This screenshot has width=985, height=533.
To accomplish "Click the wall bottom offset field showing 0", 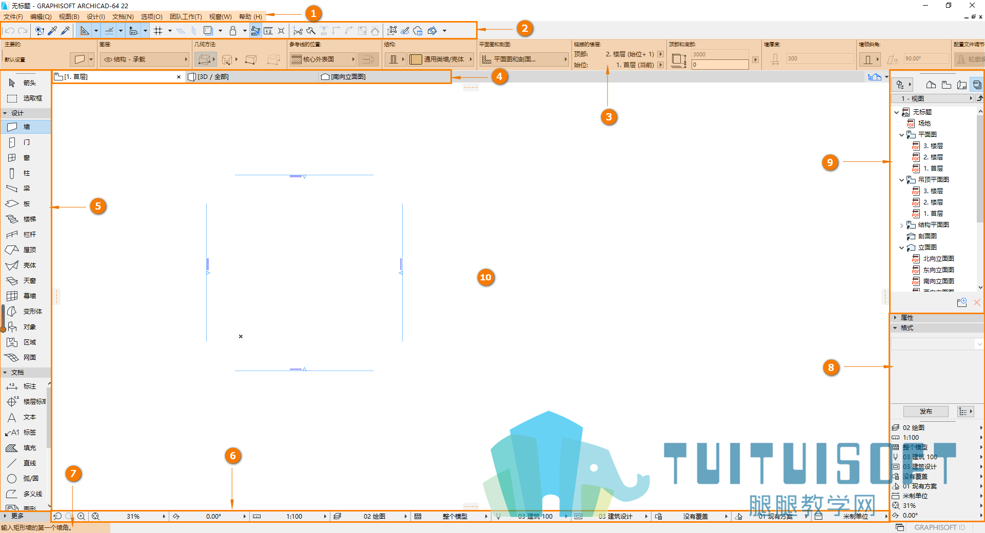I will pos(720,65).
